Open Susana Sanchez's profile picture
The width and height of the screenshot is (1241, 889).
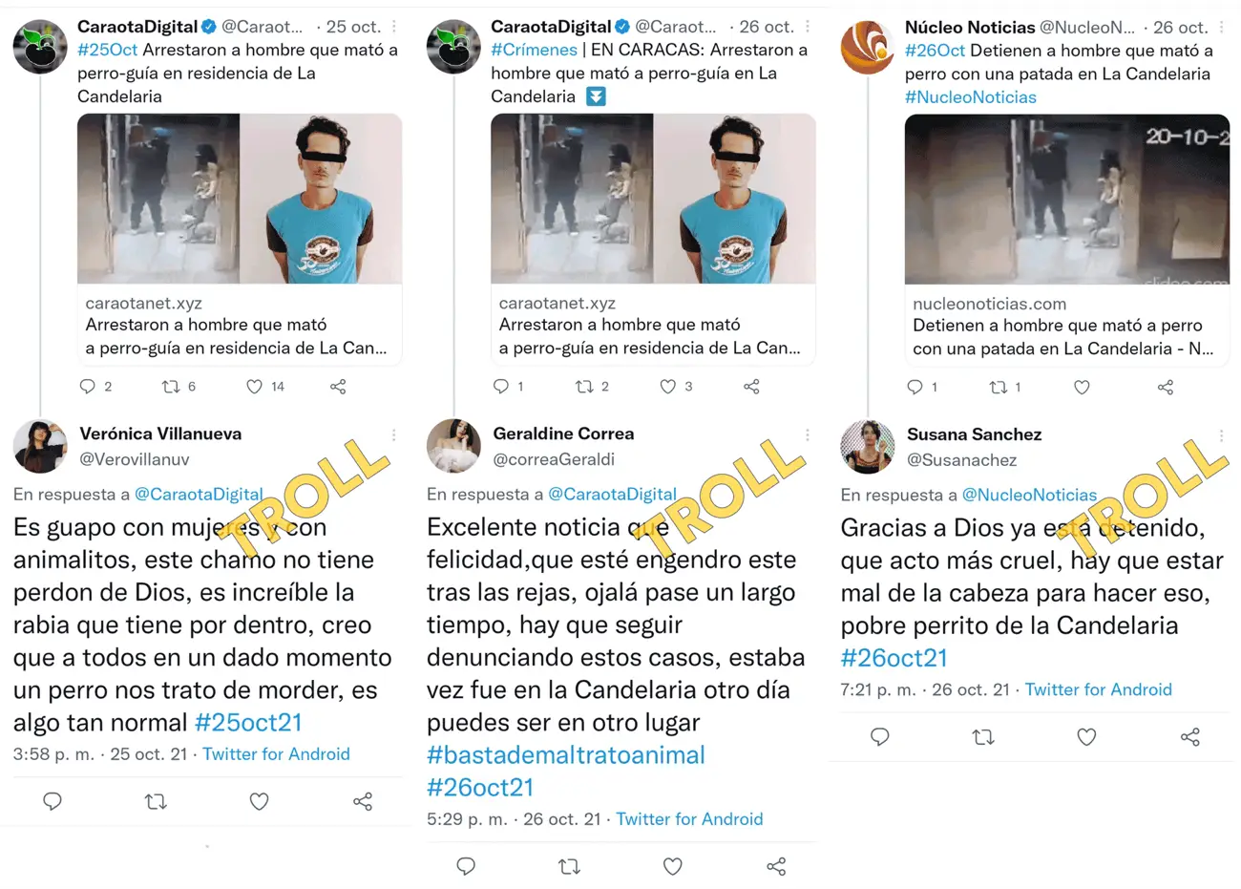(867, 446)
